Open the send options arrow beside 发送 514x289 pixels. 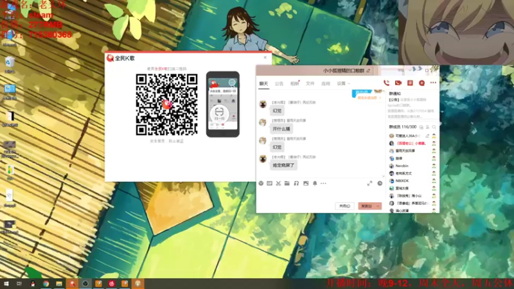[x=378, y=206]
